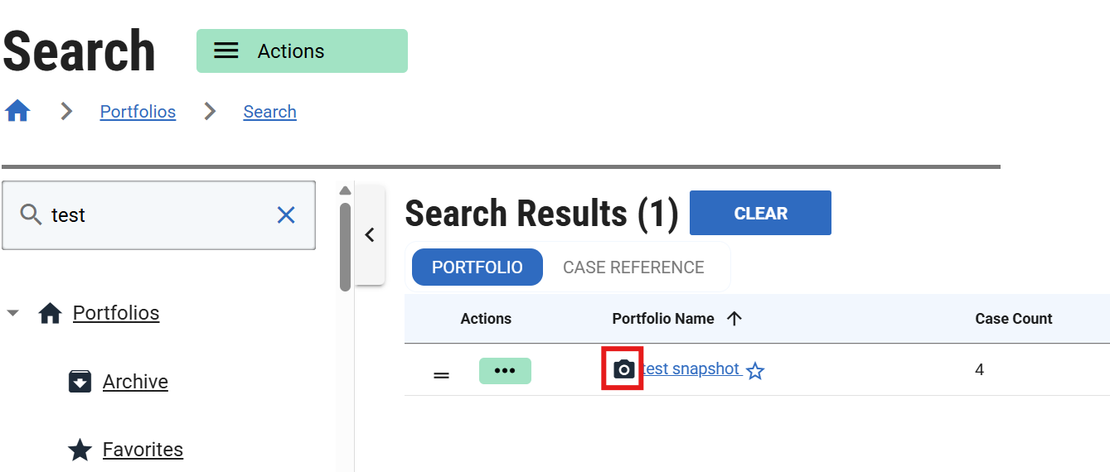Click the row drag handle icon
This screenshot has height=472, width=1110.
442,375
